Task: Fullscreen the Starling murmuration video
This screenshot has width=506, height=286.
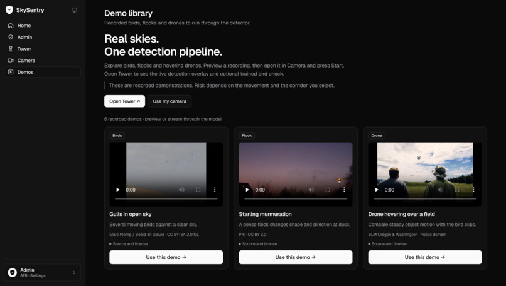Action: (328, 190)
